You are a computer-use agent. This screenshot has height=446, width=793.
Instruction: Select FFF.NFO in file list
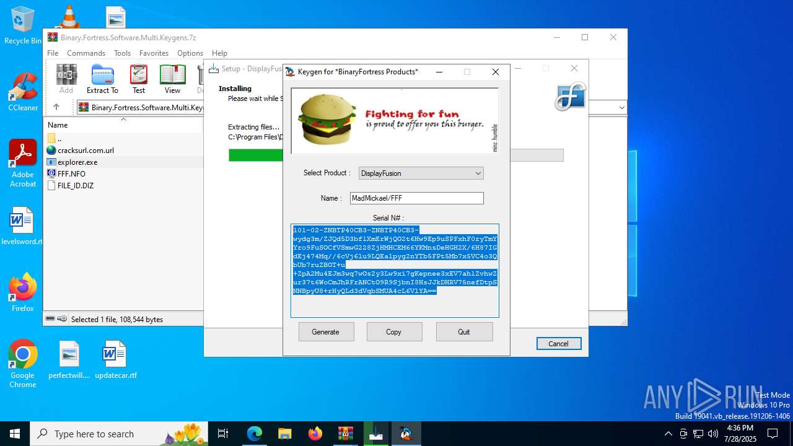[71, 174]
